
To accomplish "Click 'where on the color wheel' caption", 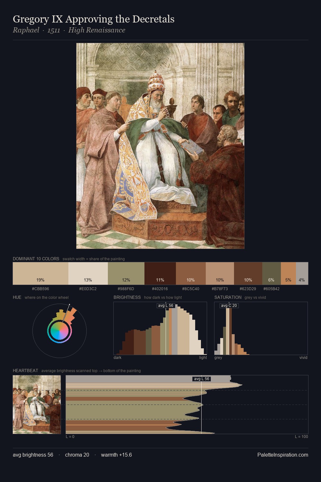I will click(47, 297).
